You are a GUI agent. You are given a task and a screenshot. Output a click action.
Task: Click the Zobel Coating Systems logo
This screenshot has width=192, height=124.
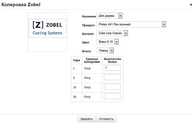47,28
